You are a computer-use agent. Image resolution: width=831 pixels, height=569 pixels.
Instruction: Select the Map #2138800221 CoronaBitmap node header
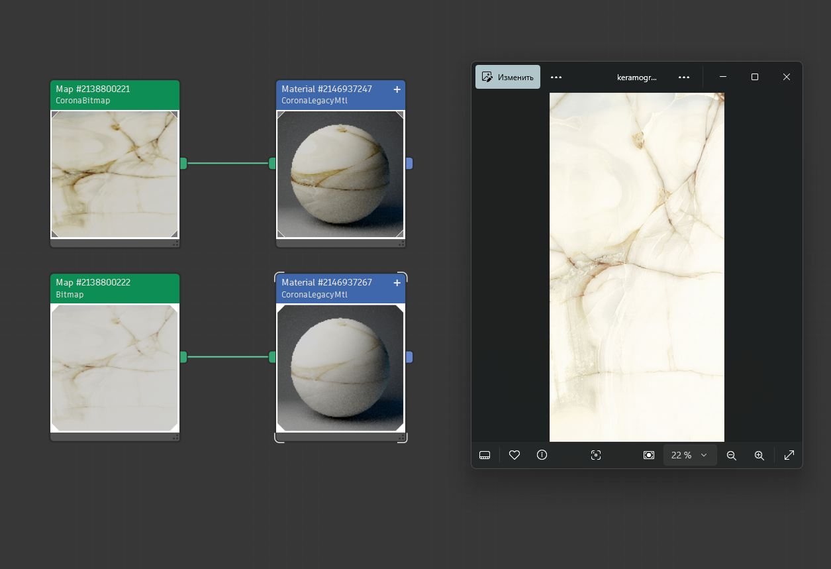tap(115, 95)
